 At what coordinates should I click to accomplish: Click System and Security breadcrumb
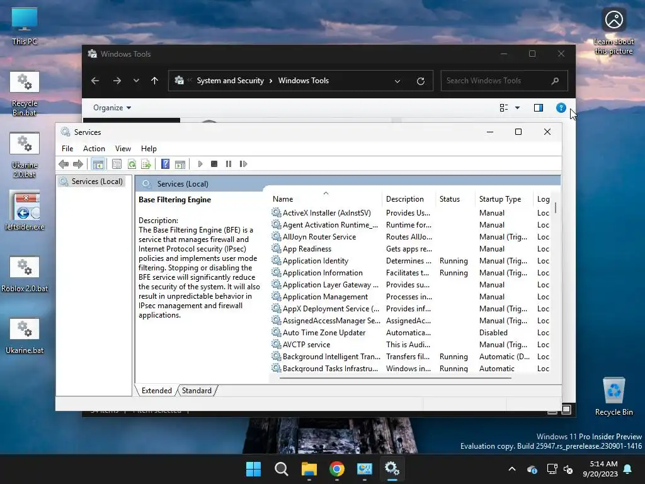tap(230, 81)
